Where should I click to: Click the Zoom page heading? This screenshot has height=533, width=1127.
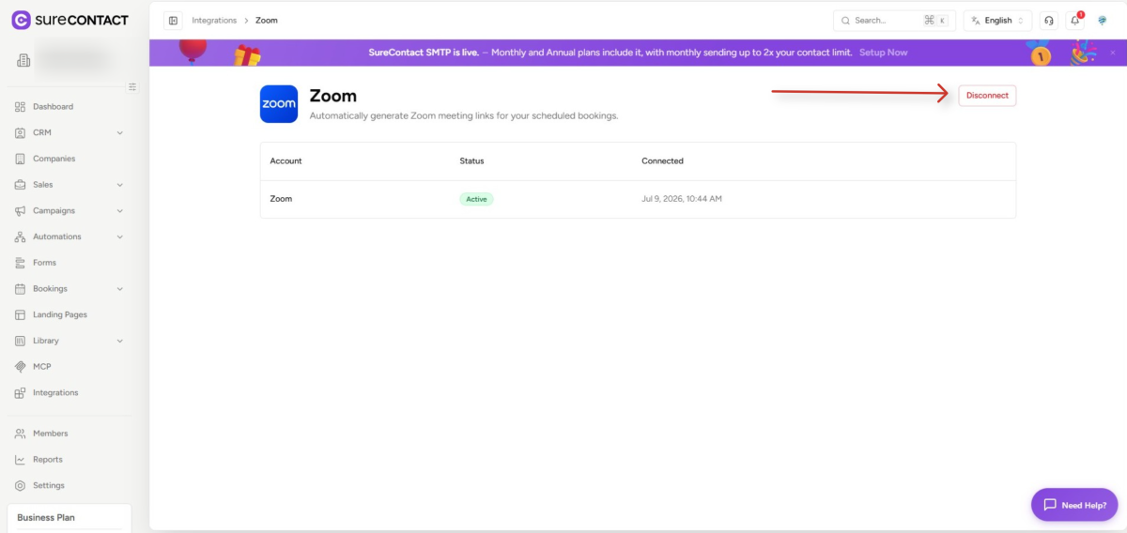333,96
